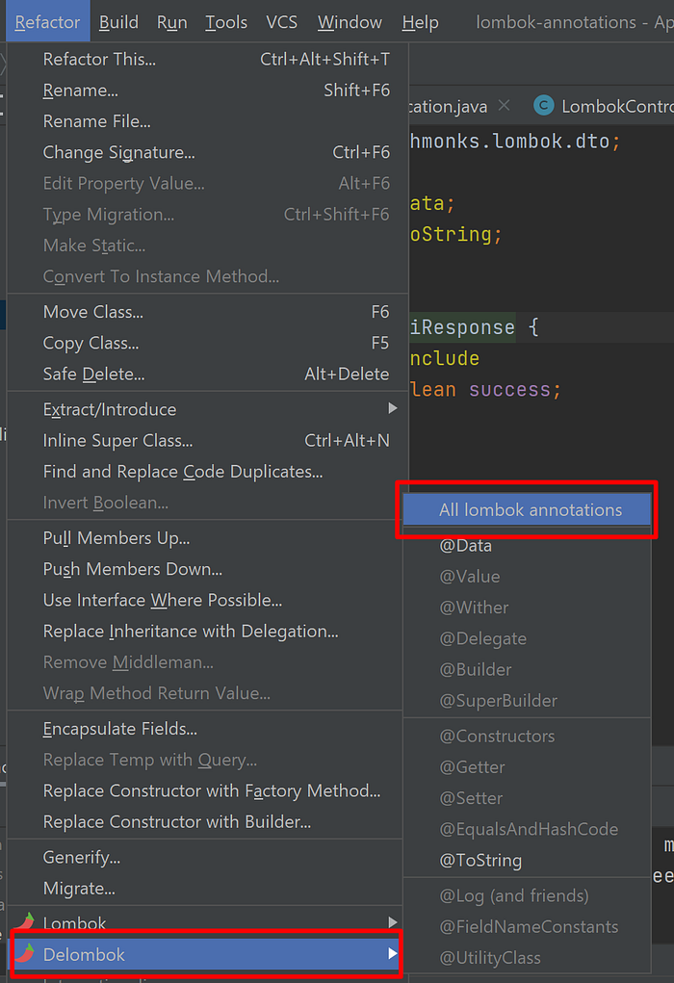Select @ToString in Delombok submenu
This screenshot has height=983, width=674.
(x=527, y=860)
